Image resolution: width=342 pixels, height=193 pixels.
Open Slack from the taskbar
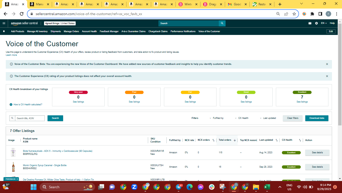click(x=212, y=187)
